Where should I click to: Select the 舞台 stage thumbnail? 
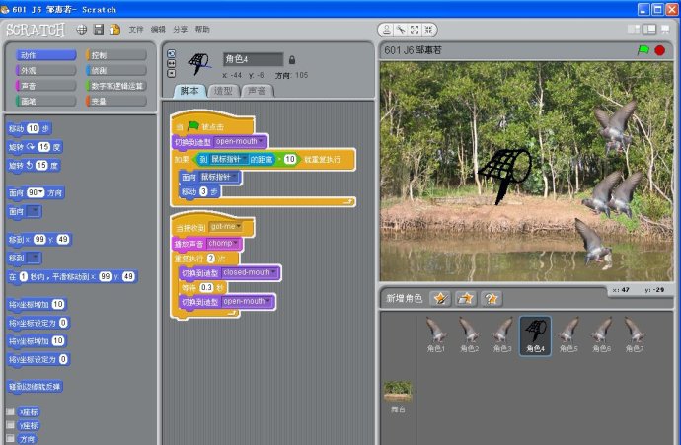(x=398, y=396)
